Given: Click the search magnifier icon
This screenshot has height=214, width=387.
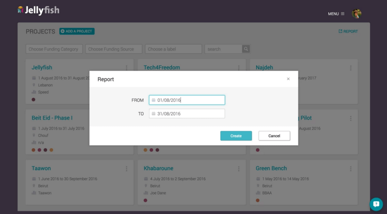Looking at the screenshot, I should pos(246,49).
